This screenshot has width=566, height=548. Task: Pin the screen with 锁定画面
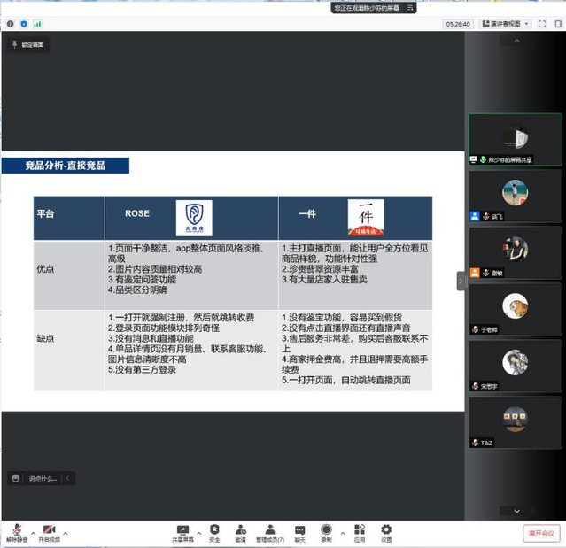tap(27, 43)
